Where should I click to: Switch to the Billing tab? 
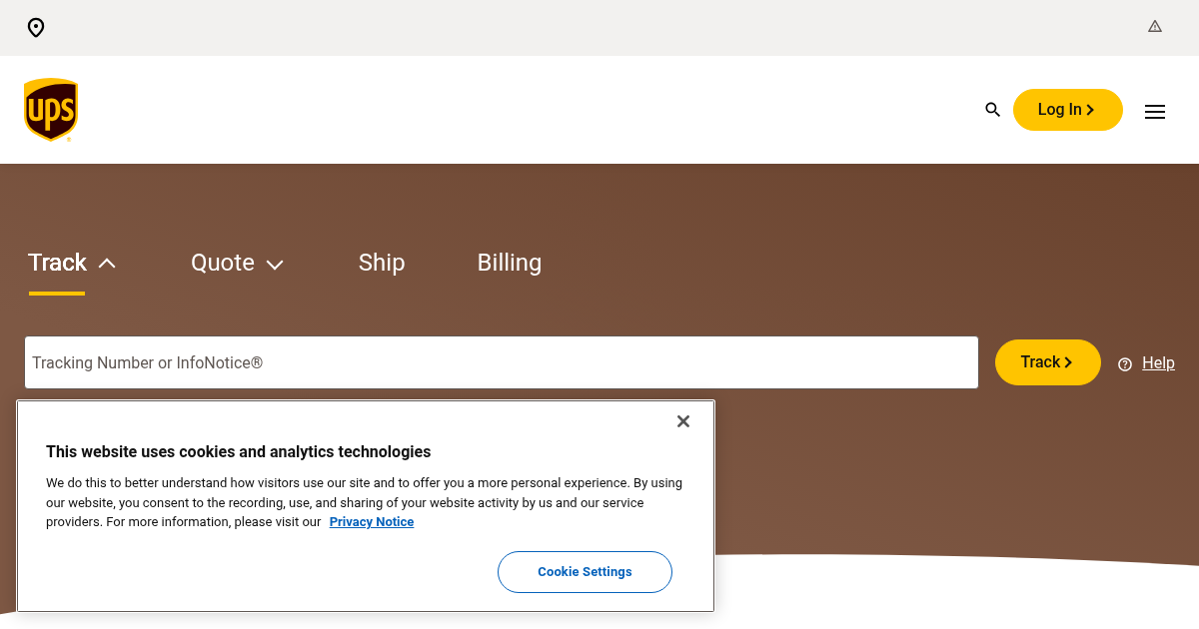tap(510, 263)
